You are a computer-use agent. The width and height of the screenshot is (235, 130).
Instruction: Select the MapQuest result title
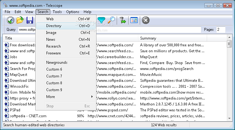[x=19, y=75]
